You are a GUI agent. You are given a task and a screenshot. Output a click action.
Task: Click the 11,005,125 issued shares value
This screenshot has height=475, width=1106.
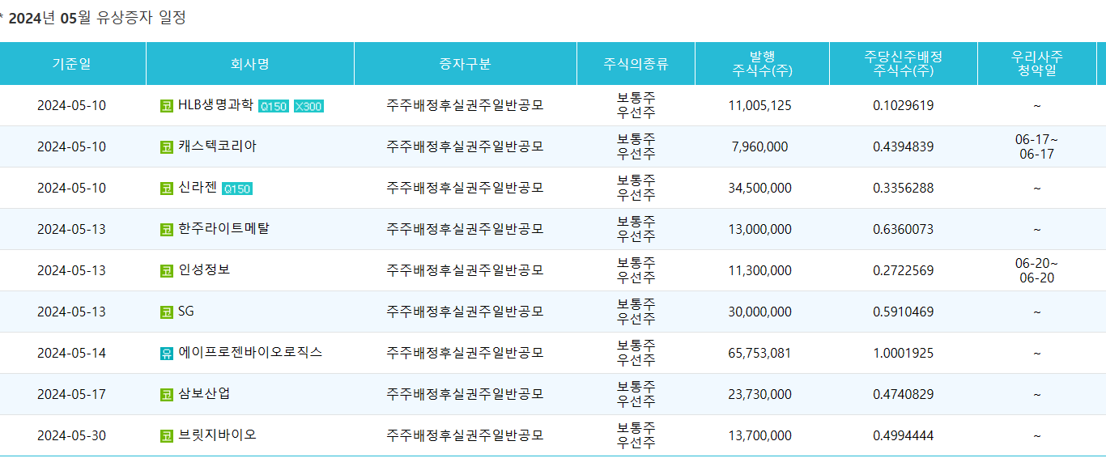click(760, 106)
